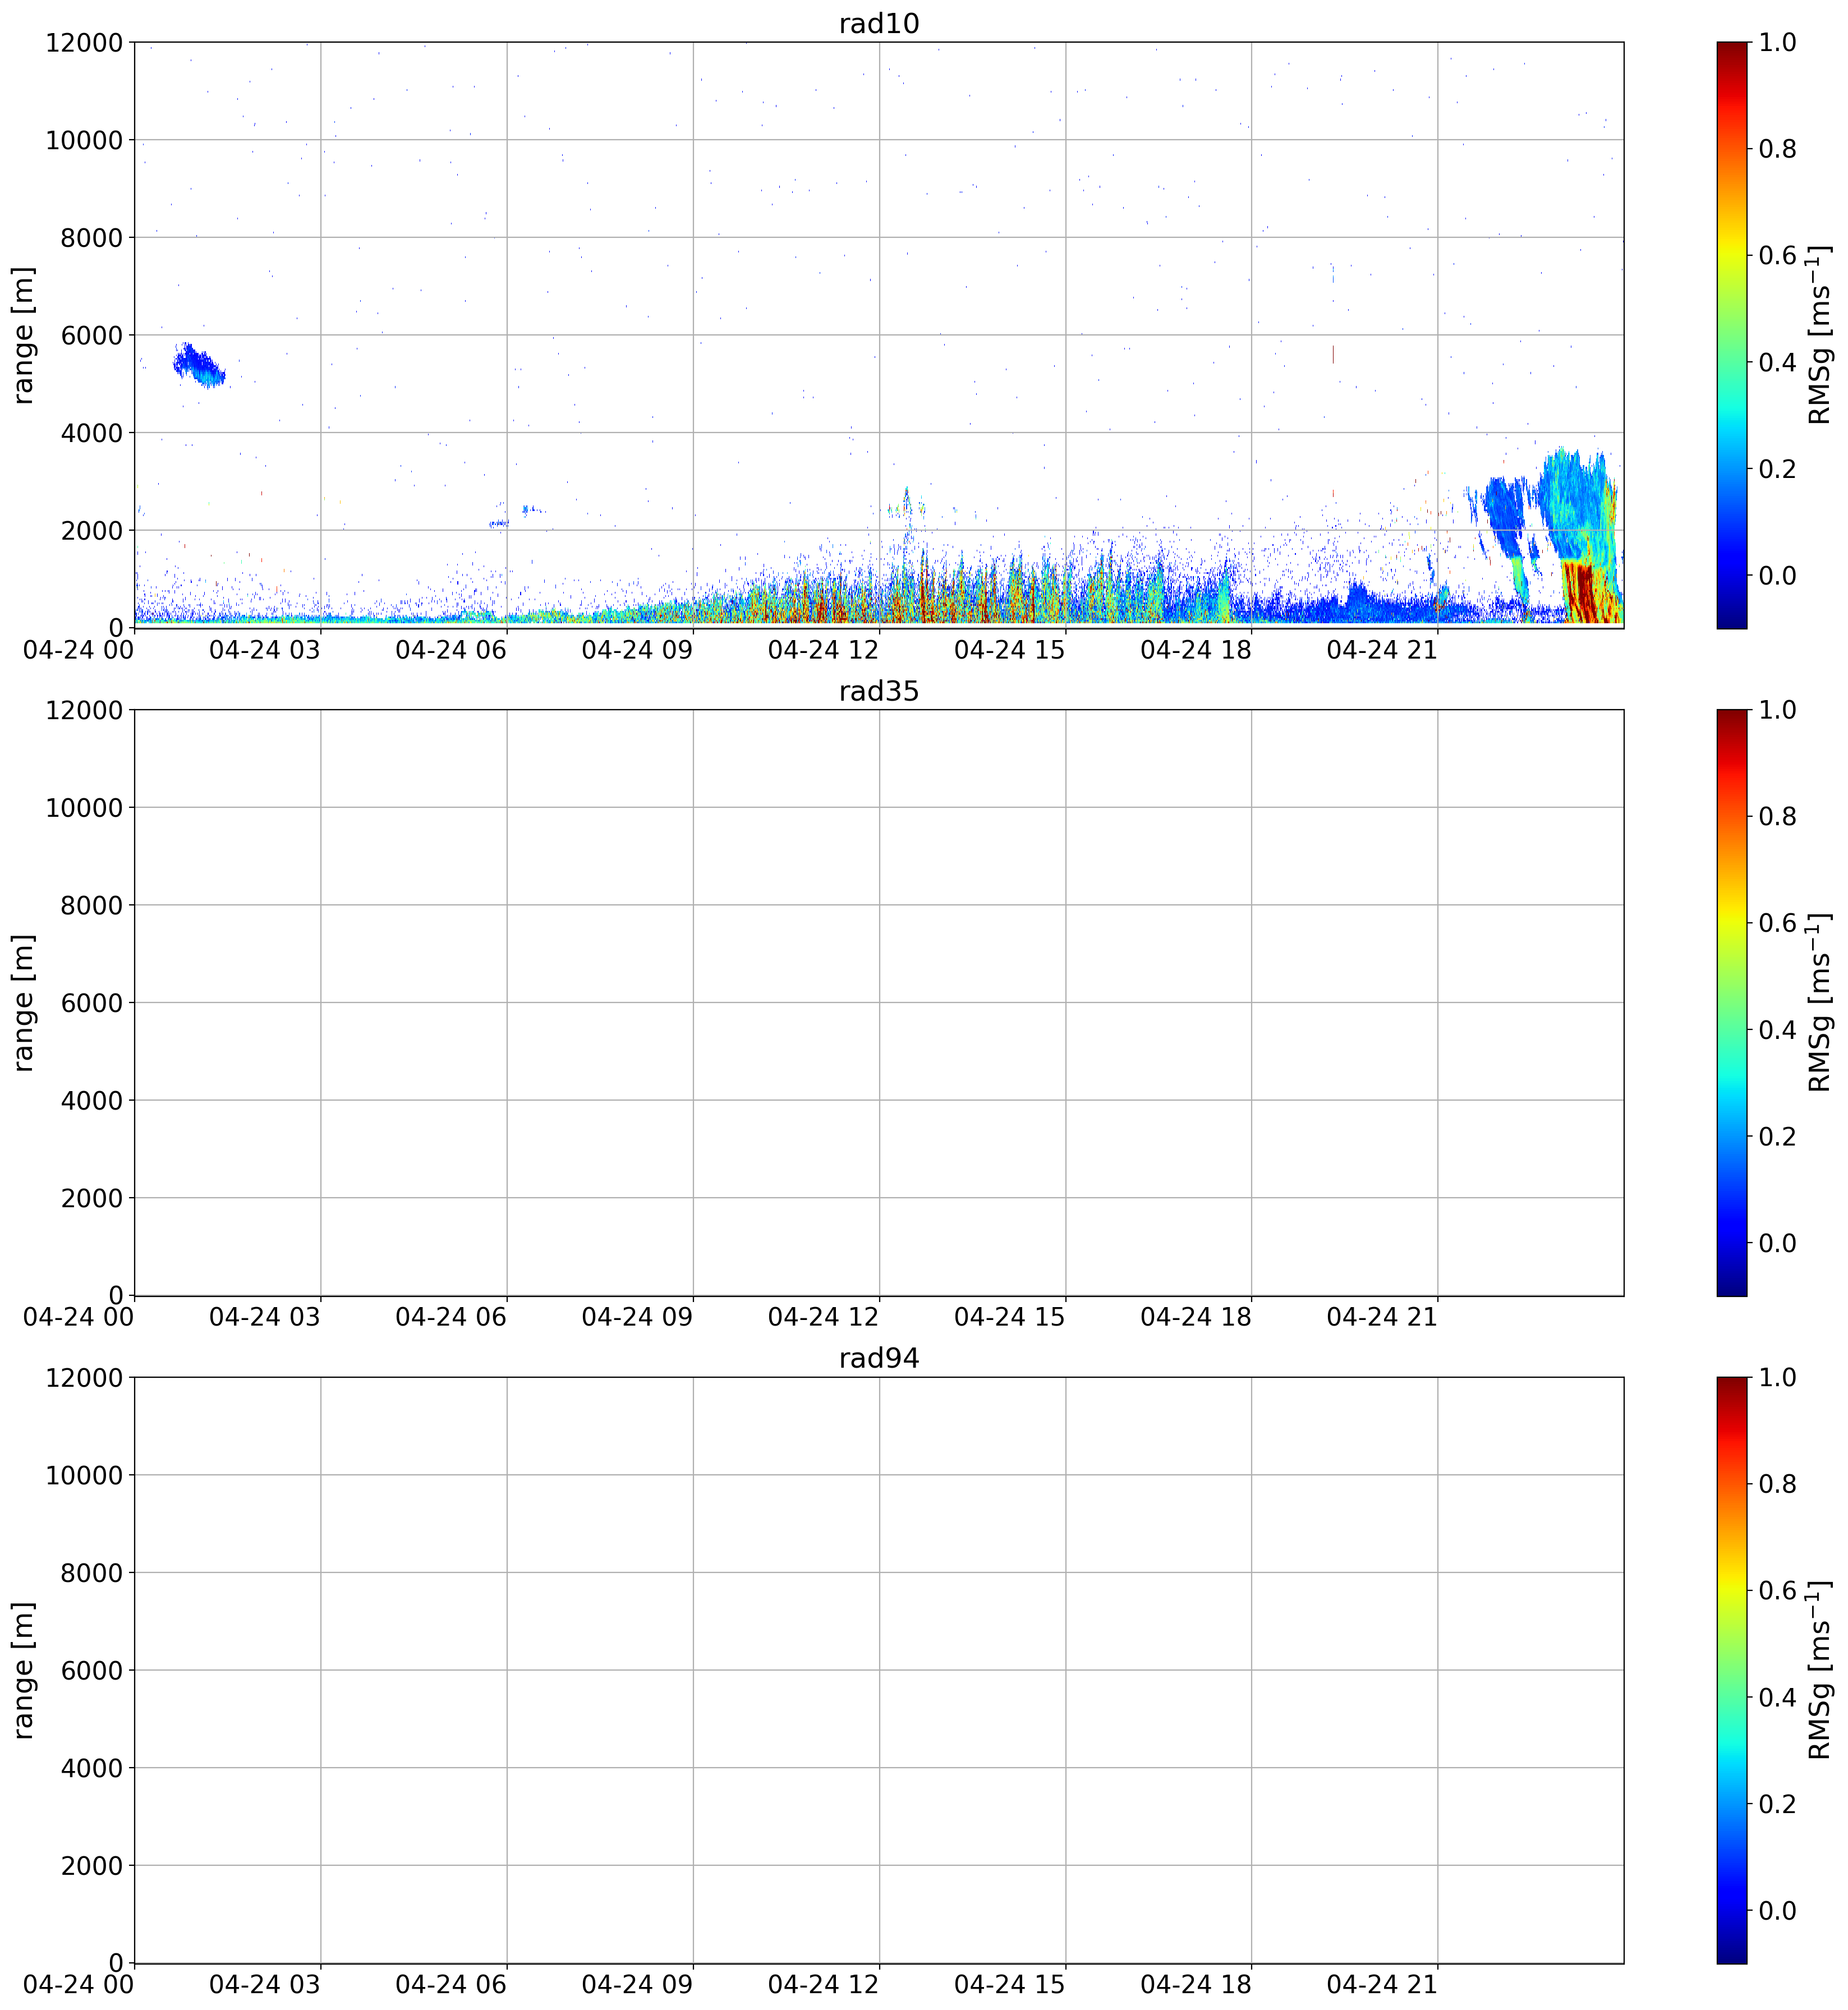Click the rad94 plot title

click(878, 1359)
